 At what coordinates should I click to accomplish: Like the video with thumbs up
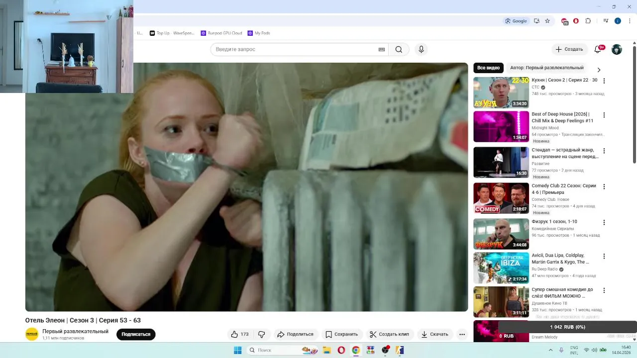[x=240, y=334]
